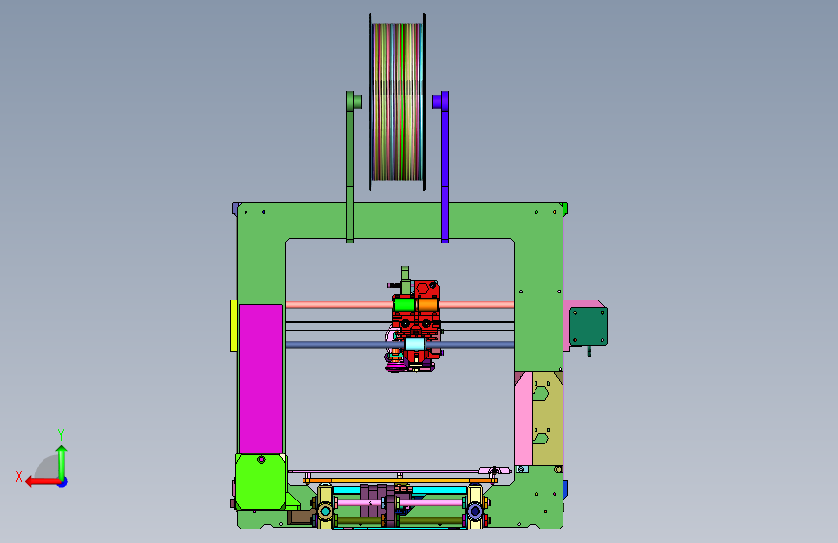Select the yellow bearing block with the cyan circle
The height and width of the screenshot is (543, 838).
tap(325, 507)
